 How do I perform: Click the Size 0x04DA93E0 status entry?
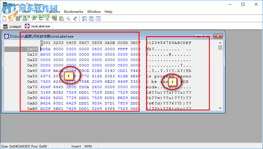pyautogui.click(x=15, y=146)
